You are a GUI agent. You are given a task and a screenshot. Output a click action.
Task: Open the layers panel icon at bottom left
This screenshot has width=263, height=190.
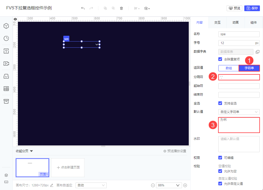tap(6, 175)
